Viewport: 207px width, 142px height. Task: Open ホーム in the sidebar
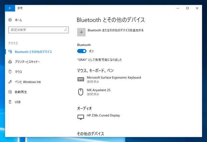19,20
